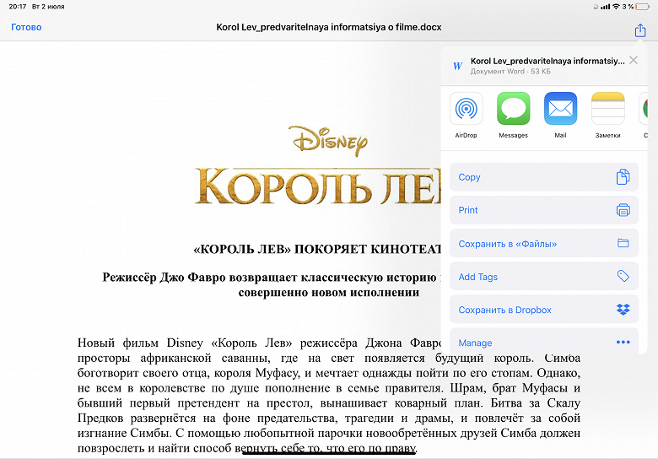Click the document title in the top bar

(329, 27)
